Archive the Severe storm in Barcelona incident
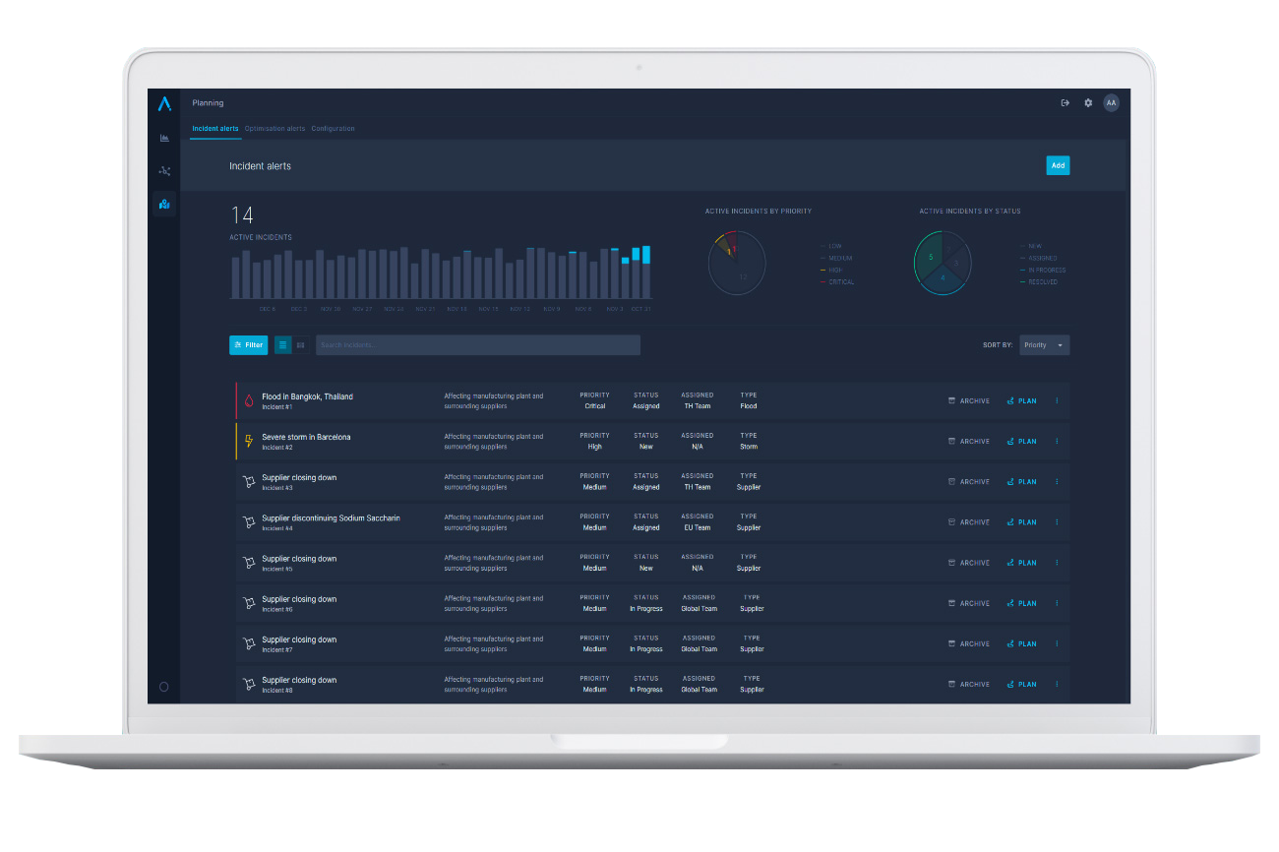The image size is (1279, 852). point(969,442)
